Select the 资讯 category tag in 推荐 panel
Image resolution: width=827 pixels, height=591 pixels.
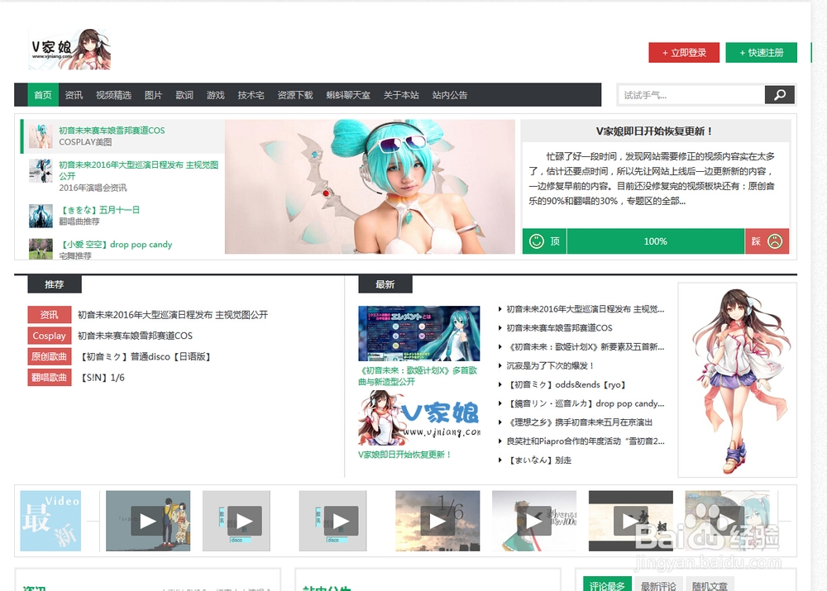[x=49, y=314]
